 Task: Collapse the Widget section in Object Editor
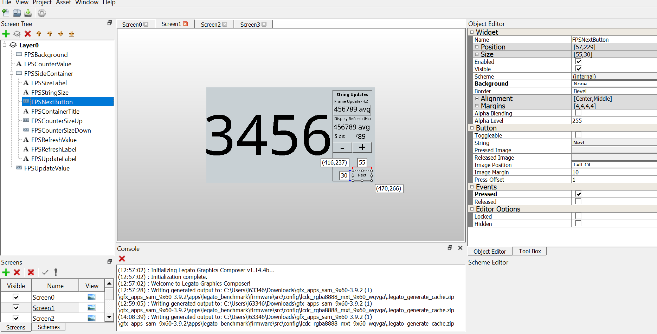[472, 32]
